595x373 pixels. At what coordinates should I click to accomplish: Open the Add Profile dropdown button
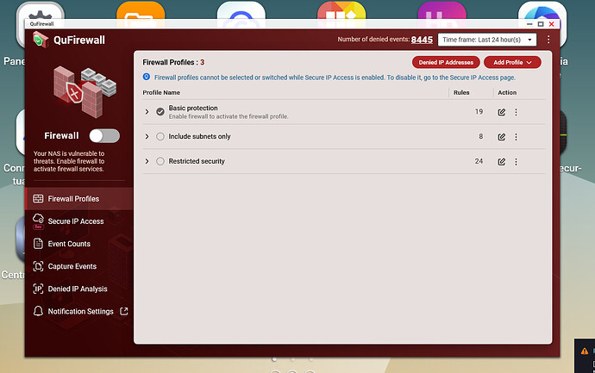click(512, 62)
